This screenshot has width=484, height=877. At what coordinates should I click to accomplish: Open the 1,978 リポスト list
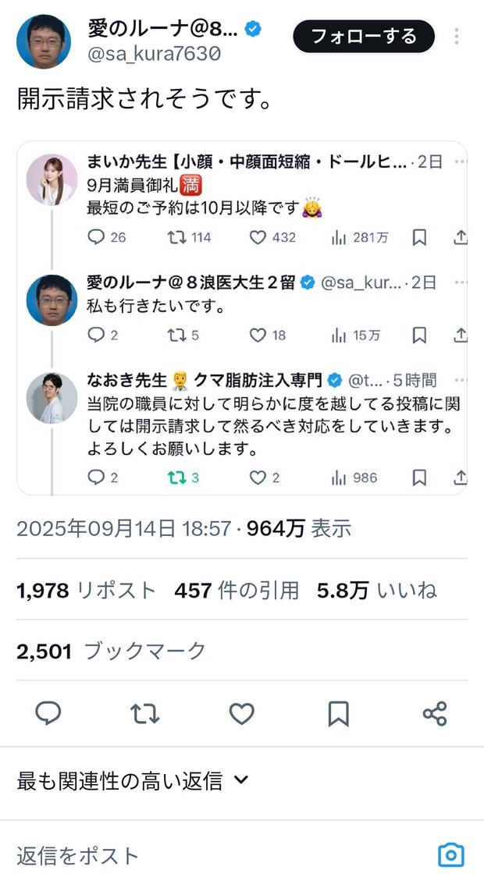(86, 591)
